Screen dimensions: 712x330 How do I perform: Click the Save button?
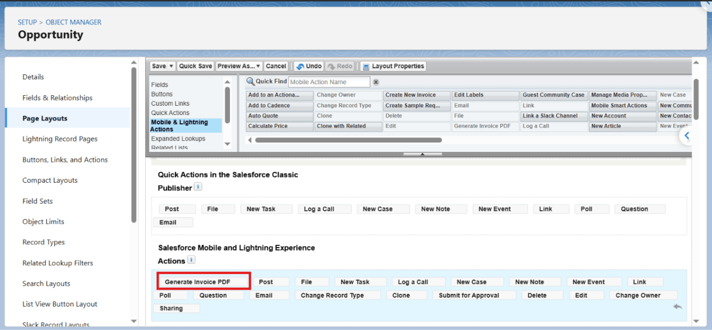159,67
